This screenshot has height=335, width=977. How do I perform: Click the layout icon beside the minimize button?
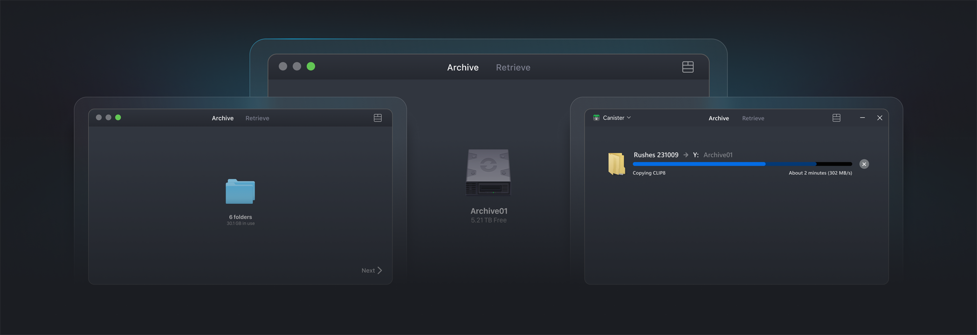click(x=836, y=118)
